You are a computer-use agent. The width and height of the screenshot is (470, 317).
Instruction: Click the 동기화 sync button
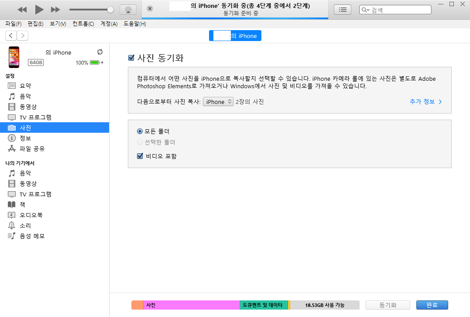(x=388, y=305)
